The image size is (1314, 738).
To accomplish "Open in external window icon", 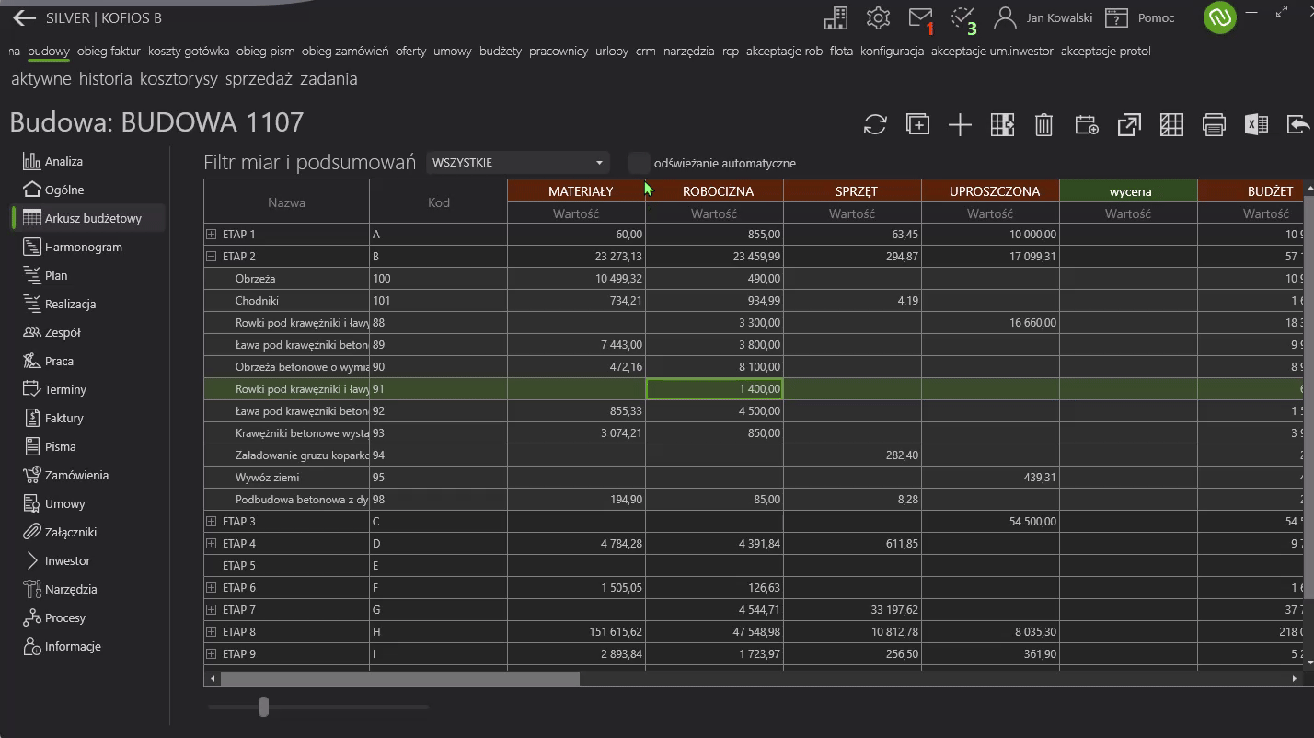I will (x=1129, y=125).
